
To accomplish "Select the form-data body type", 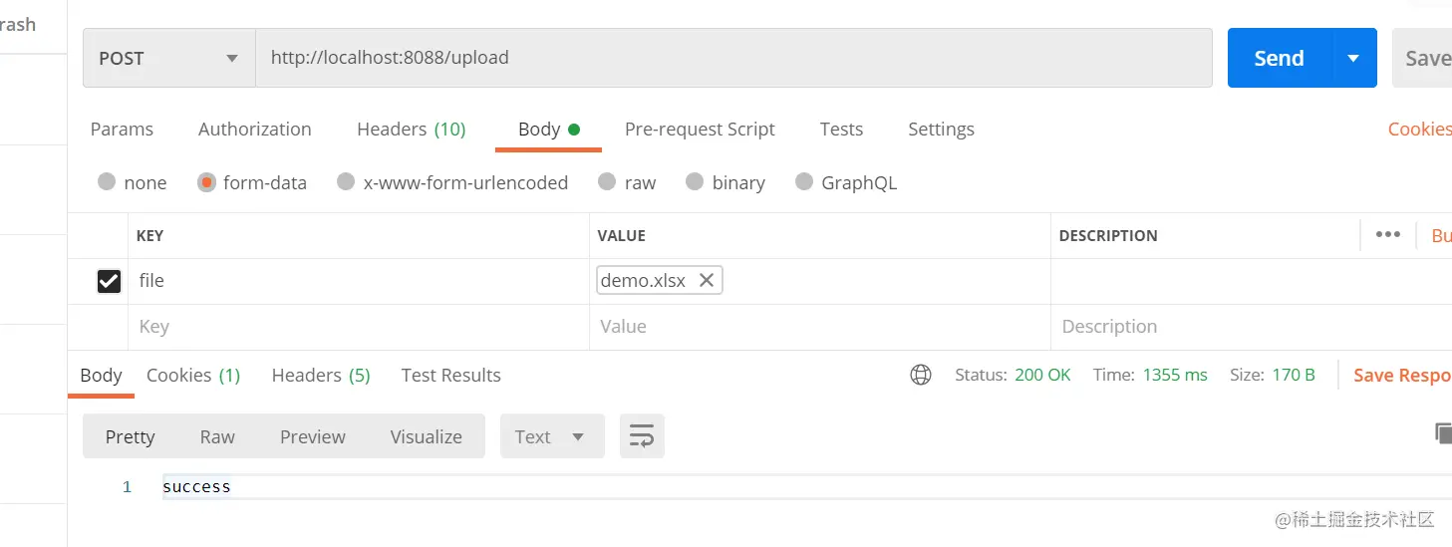I will pyautogui.click(x=252, y=182).
